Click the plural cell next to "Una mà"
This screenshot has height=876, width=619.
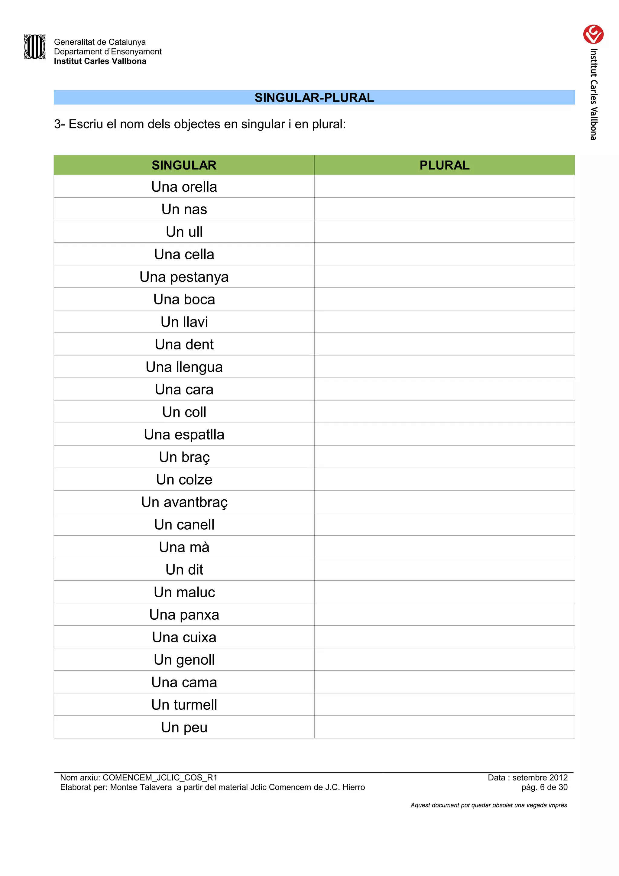click(444, 547)
